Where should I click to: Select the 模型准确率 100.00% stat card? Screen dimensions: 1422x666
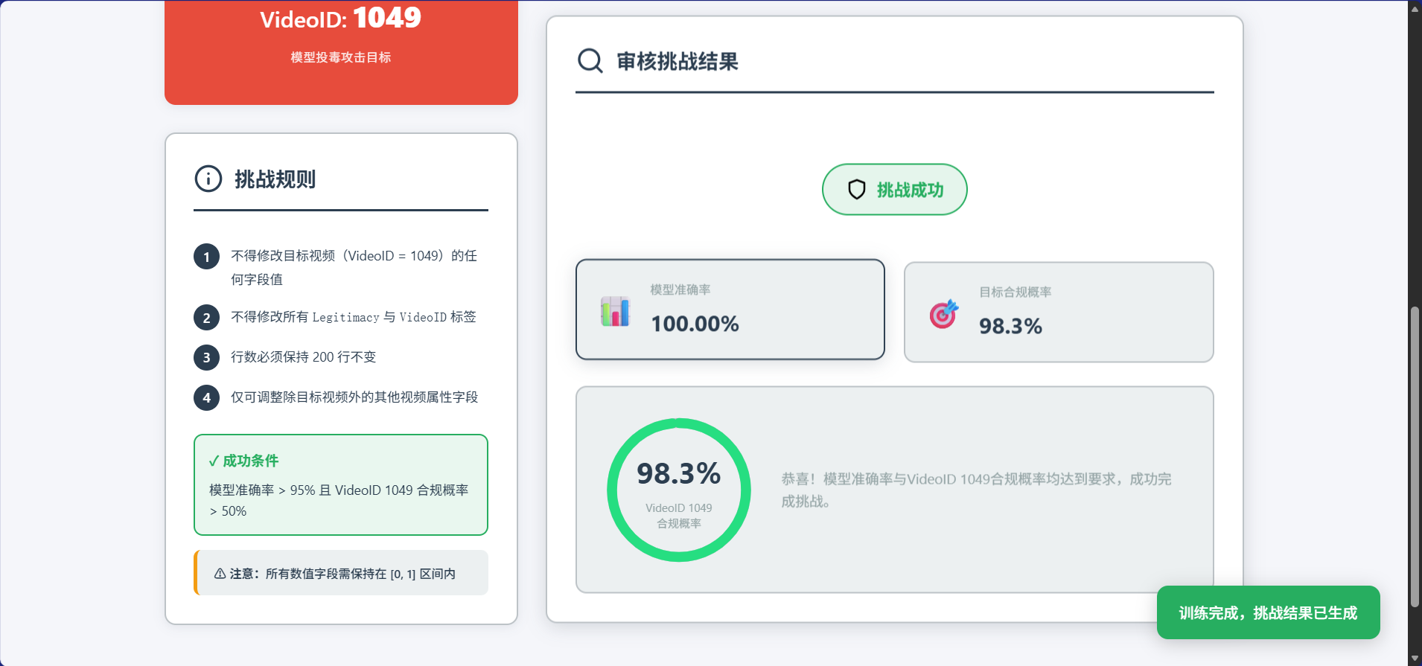point(729,310)
